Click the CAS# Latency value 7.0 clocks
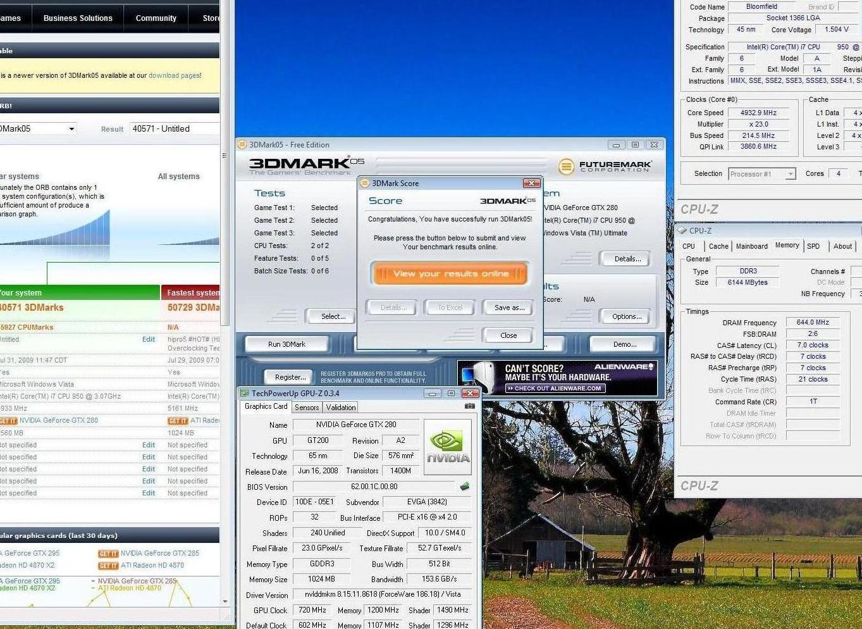862x629 pixels. click(812, 345)
